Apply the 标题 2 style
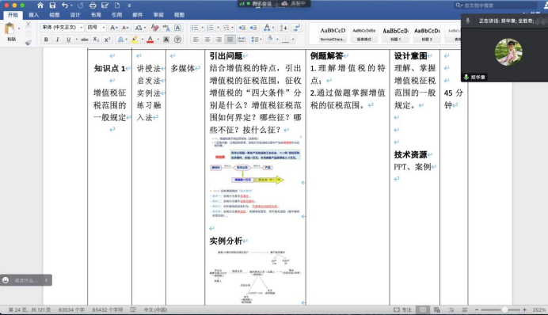The width and height of the screenshot is (548, 315). 427,34
